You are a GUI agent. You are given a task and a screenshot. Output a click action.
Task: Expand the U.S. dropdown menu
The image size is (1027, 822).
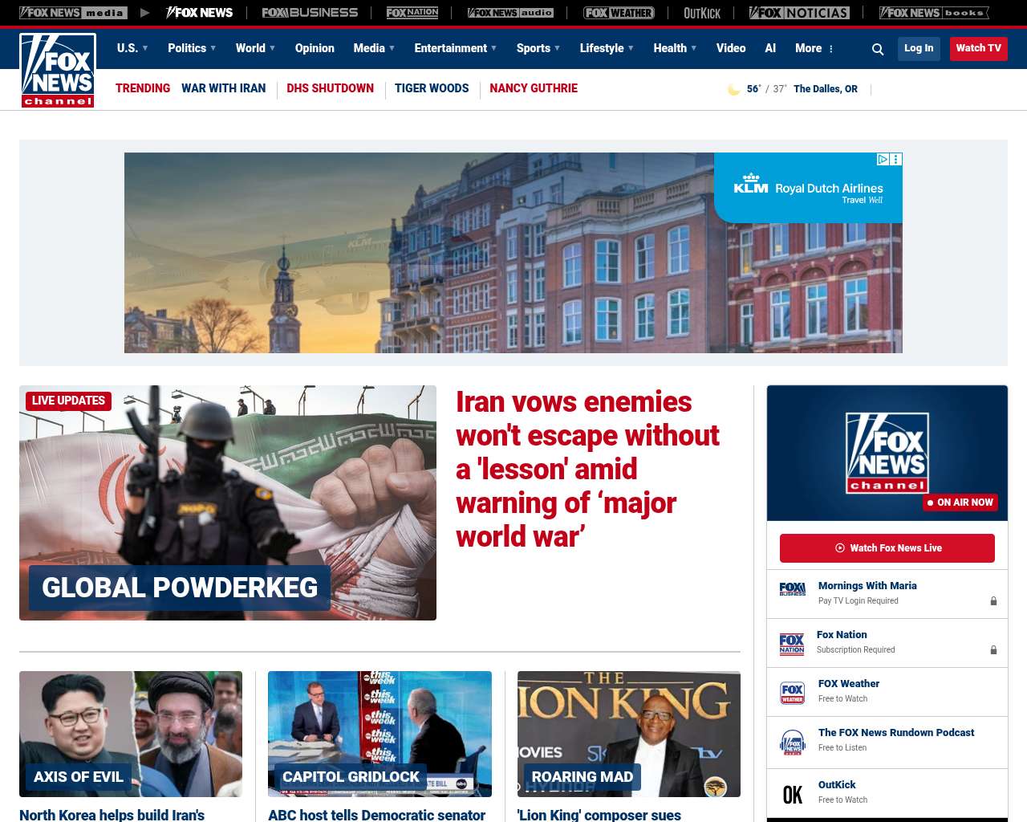point(132,48)
